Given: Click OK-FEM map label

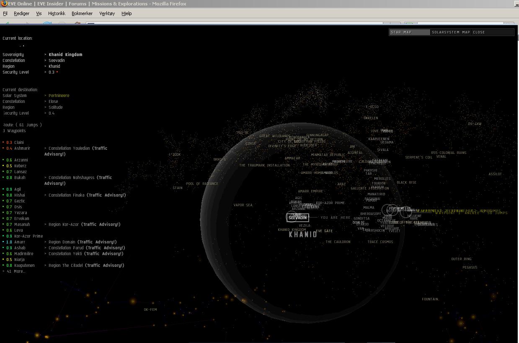Looking at the screenshot, I should tap(150, 310).
